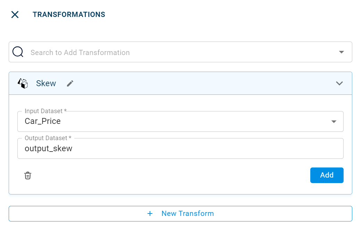Click empty area of Skew header bar

(201, 83)
